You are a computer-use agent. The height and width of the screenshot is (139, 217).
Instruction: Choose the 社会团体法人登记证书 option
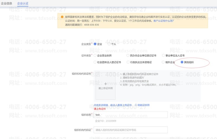point(95,62)
